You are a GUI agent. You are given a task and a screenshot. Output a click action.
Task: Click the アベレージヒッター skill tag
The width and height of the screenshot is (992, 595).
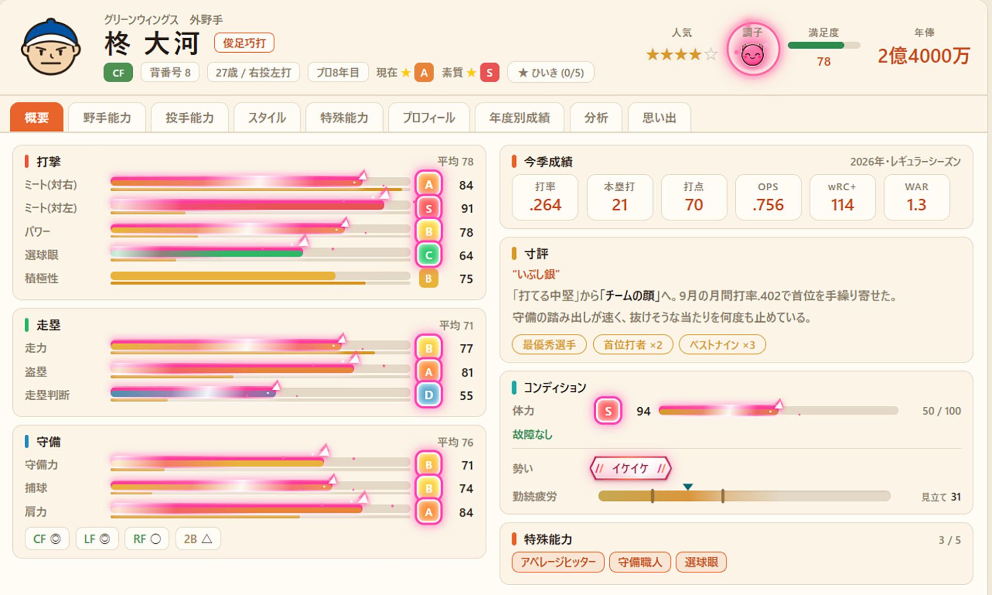[x=558, y=562]
